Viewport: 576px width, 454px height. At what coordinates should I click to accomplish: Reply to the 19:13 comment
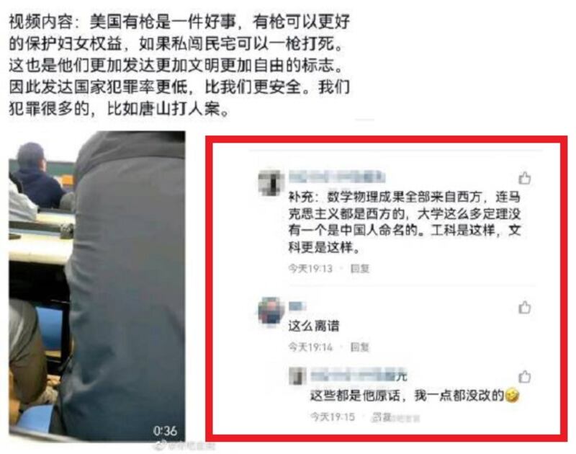359,269
